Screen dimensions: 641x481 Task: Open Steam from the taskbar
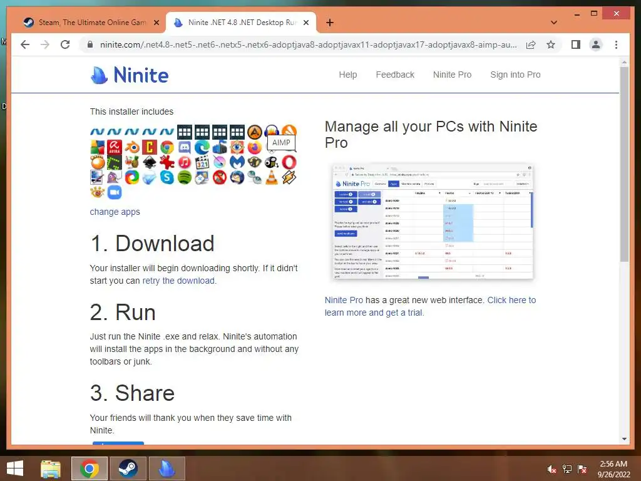[128, 468]
